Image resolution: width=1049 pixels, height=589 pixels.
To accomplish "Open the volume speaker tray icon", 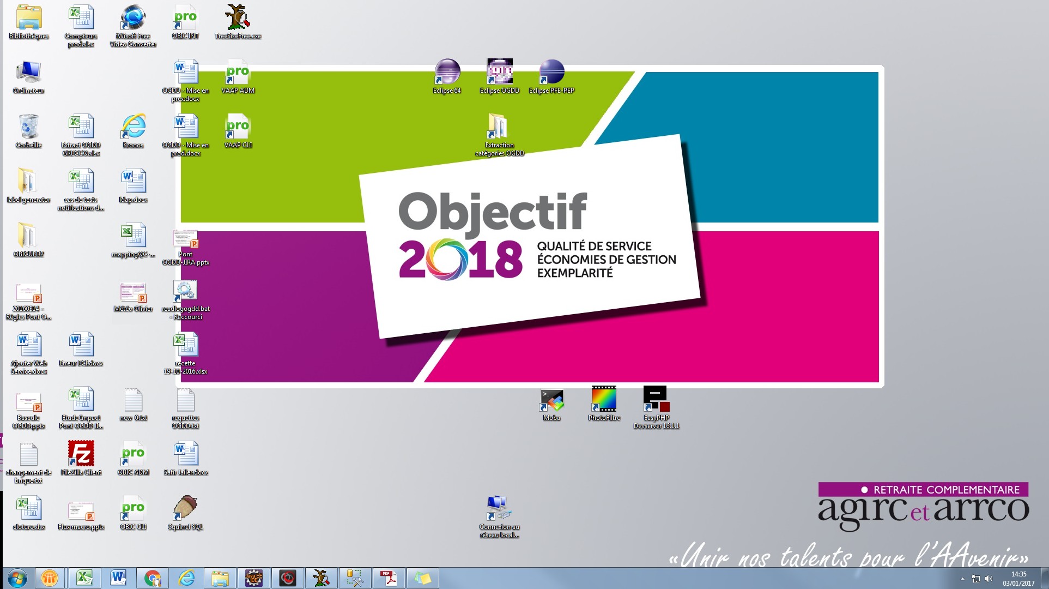I will tap(989, 579).
